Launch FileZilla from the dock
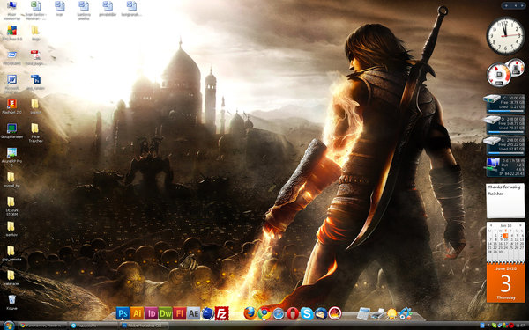Screen dimensions: 529x330 222,313
